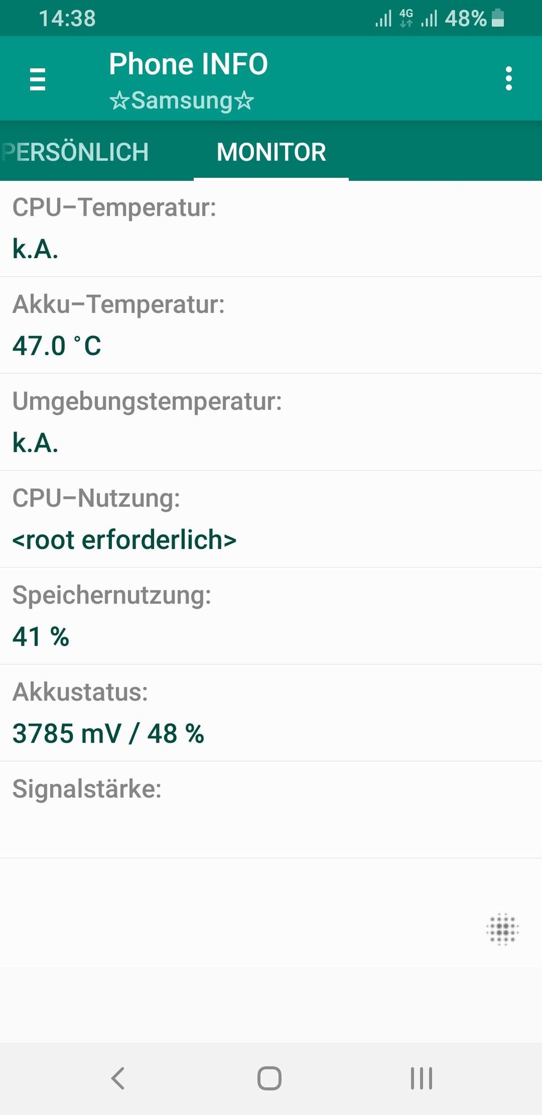
Task: Tap the CPU-Temperatur row
Action: coord(271,228)
